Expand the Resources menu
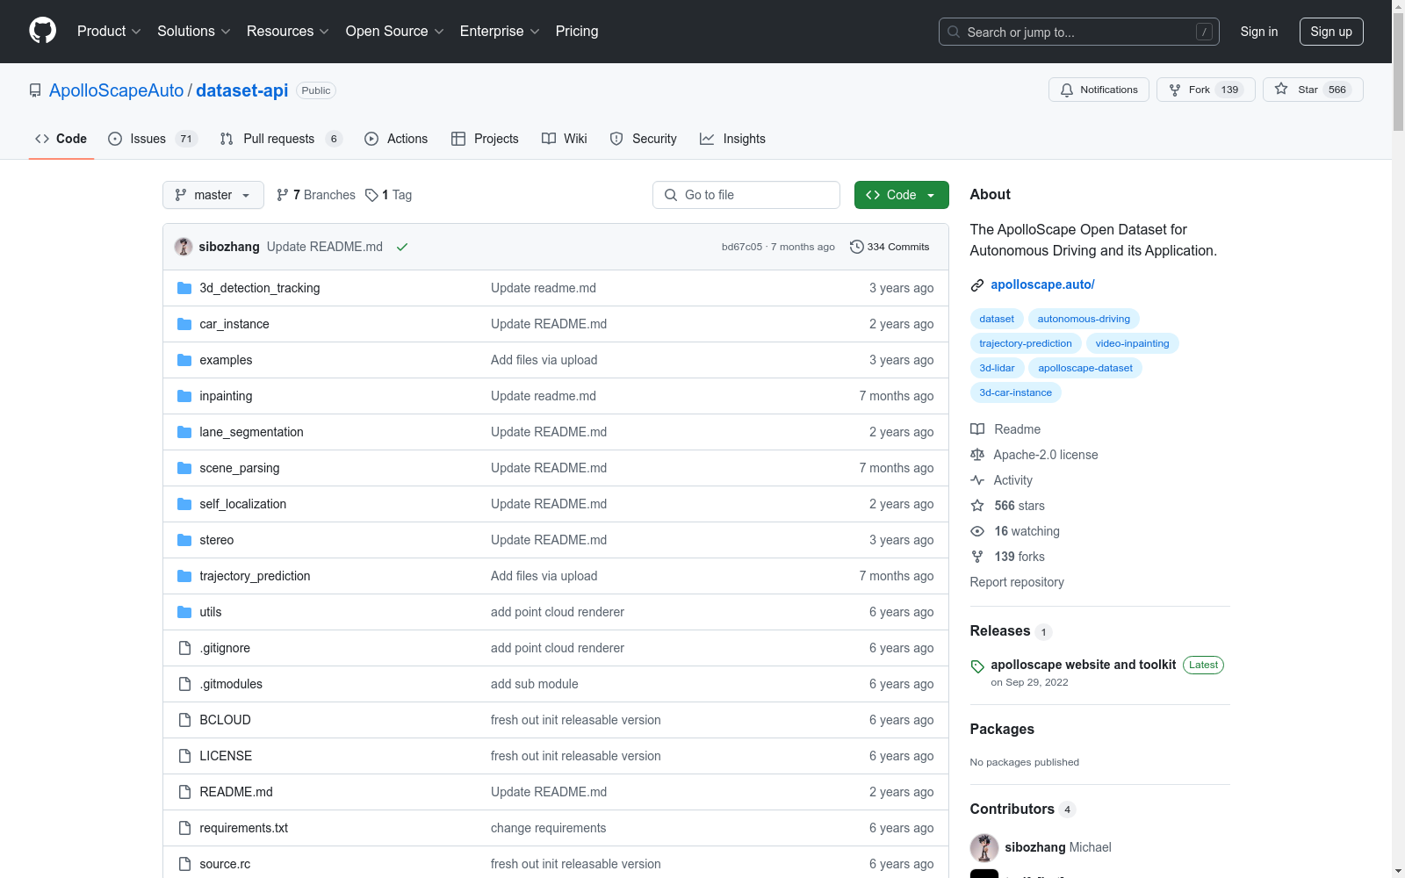The height and width of the screenshot is (878, 1405). [x=287, y=31]
